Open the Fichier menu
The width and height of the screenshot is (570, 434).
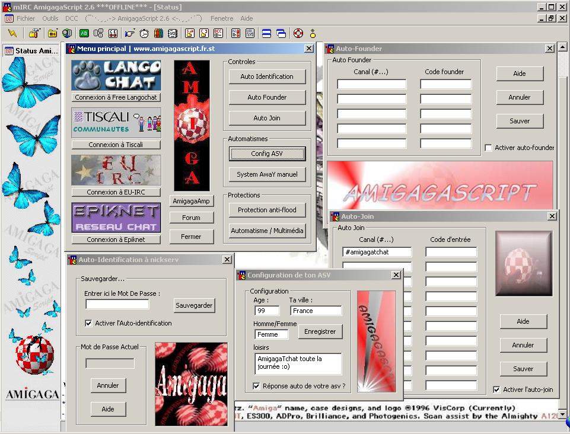pos(26,18)
